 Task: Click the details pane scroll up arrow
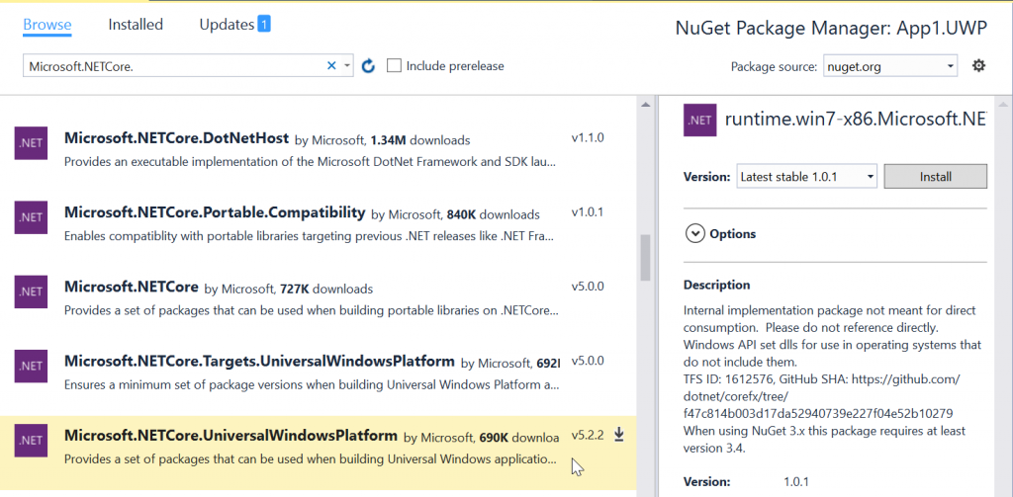coord(1002,105)
